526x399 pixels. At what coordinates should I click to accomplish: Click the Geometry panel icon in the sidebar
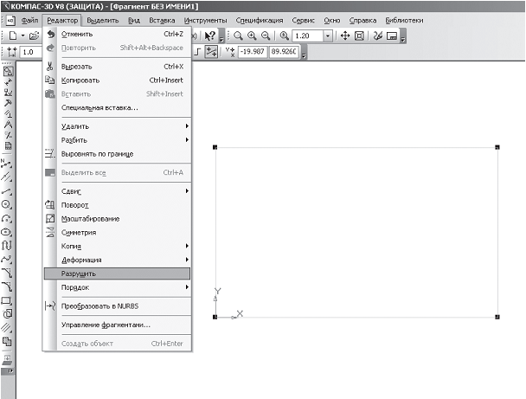pos(8,71)
